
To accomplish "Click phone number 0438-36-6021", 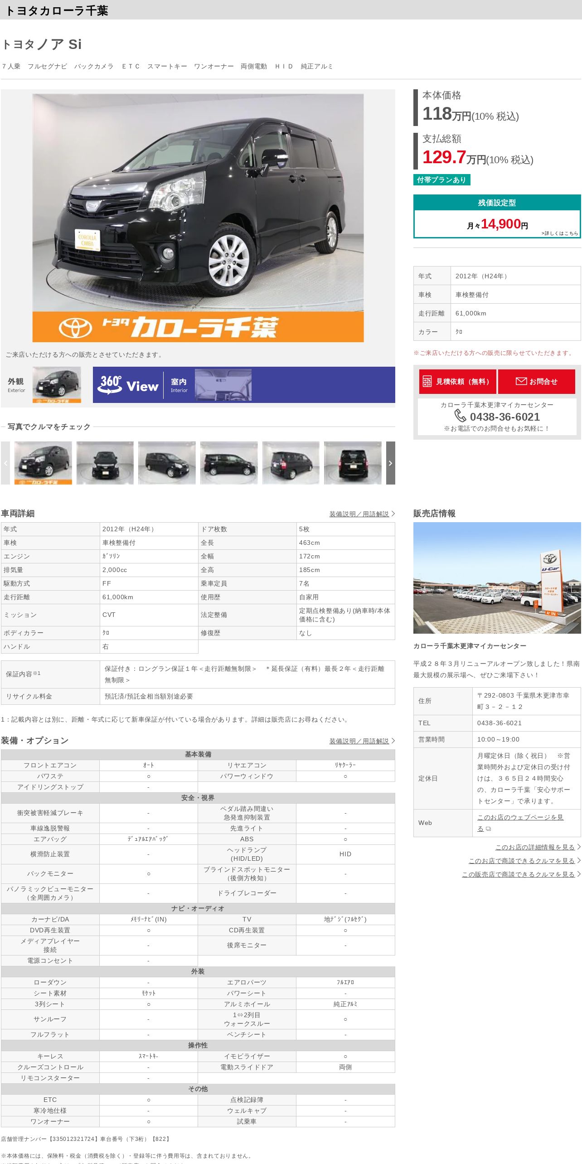I will (x=504, y=417).
